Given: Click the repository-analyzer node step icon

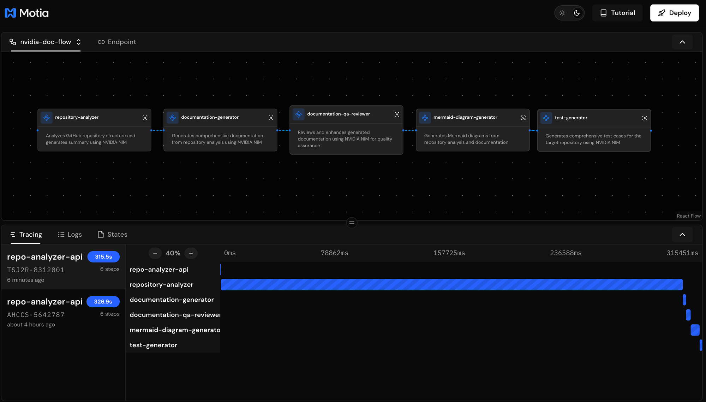Looking at the screenshot, I should pyautogui.click(x=47, y=118).
